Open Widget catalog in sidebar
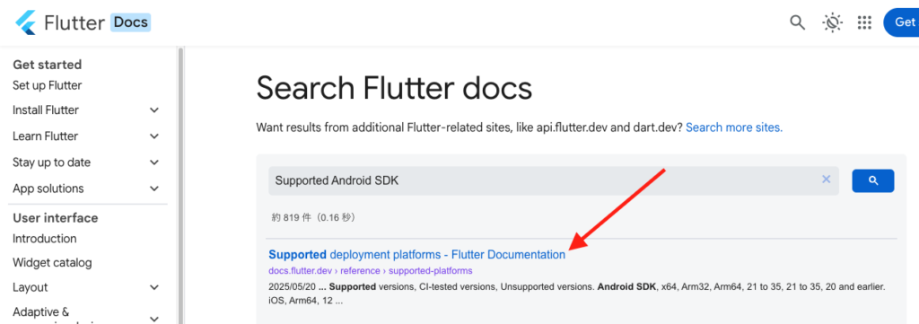The image size is (919, 324). coord(52,263)
